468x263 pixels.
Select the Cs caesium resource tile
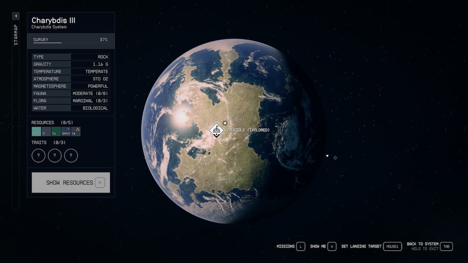coord(76,132)
